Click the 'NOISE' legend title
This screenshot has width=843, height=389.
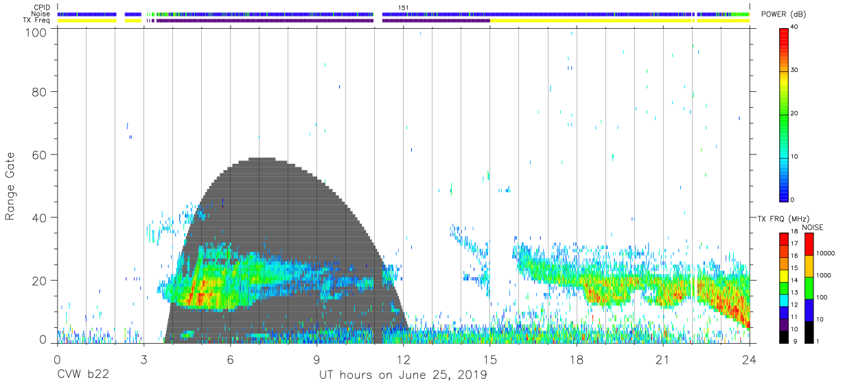pyautogui.click(x=812, y=227)
